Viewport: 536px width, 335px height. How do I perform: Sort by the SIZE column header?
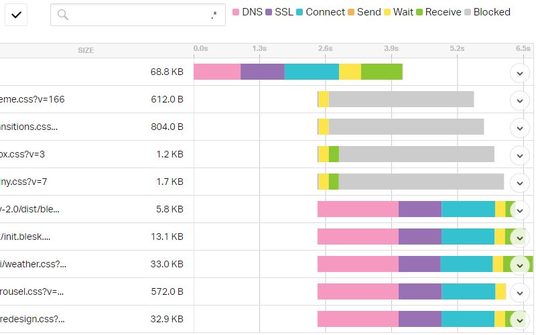pos(86,50)
